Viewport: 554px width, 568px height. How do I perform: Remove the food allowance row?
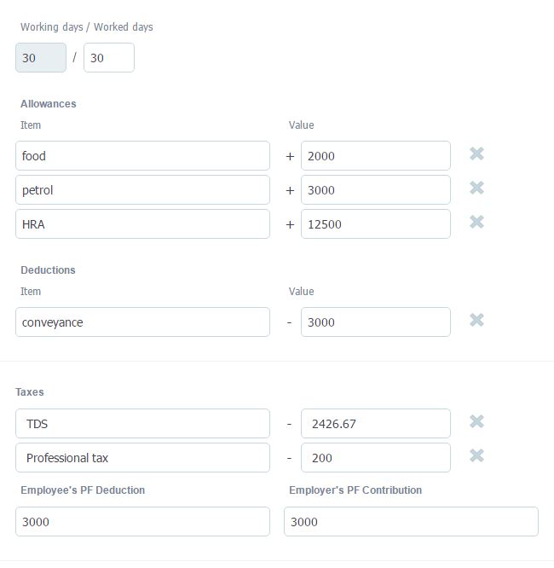[476, 154]
